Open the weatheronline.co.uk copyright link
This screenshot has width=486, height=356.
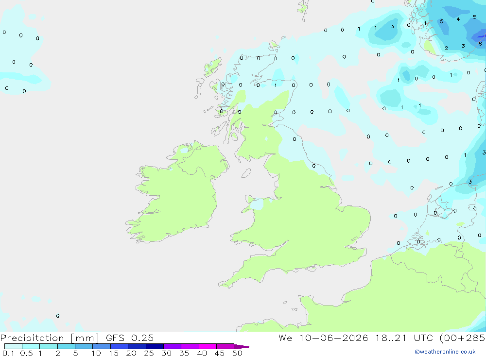coord(445,352)
